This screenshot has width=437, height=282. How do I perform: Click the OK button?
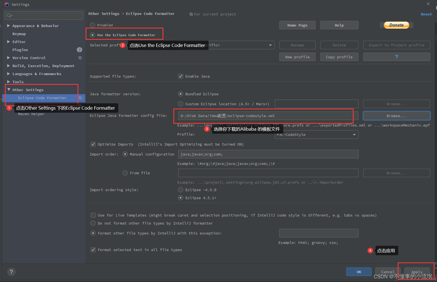point(359,272)
